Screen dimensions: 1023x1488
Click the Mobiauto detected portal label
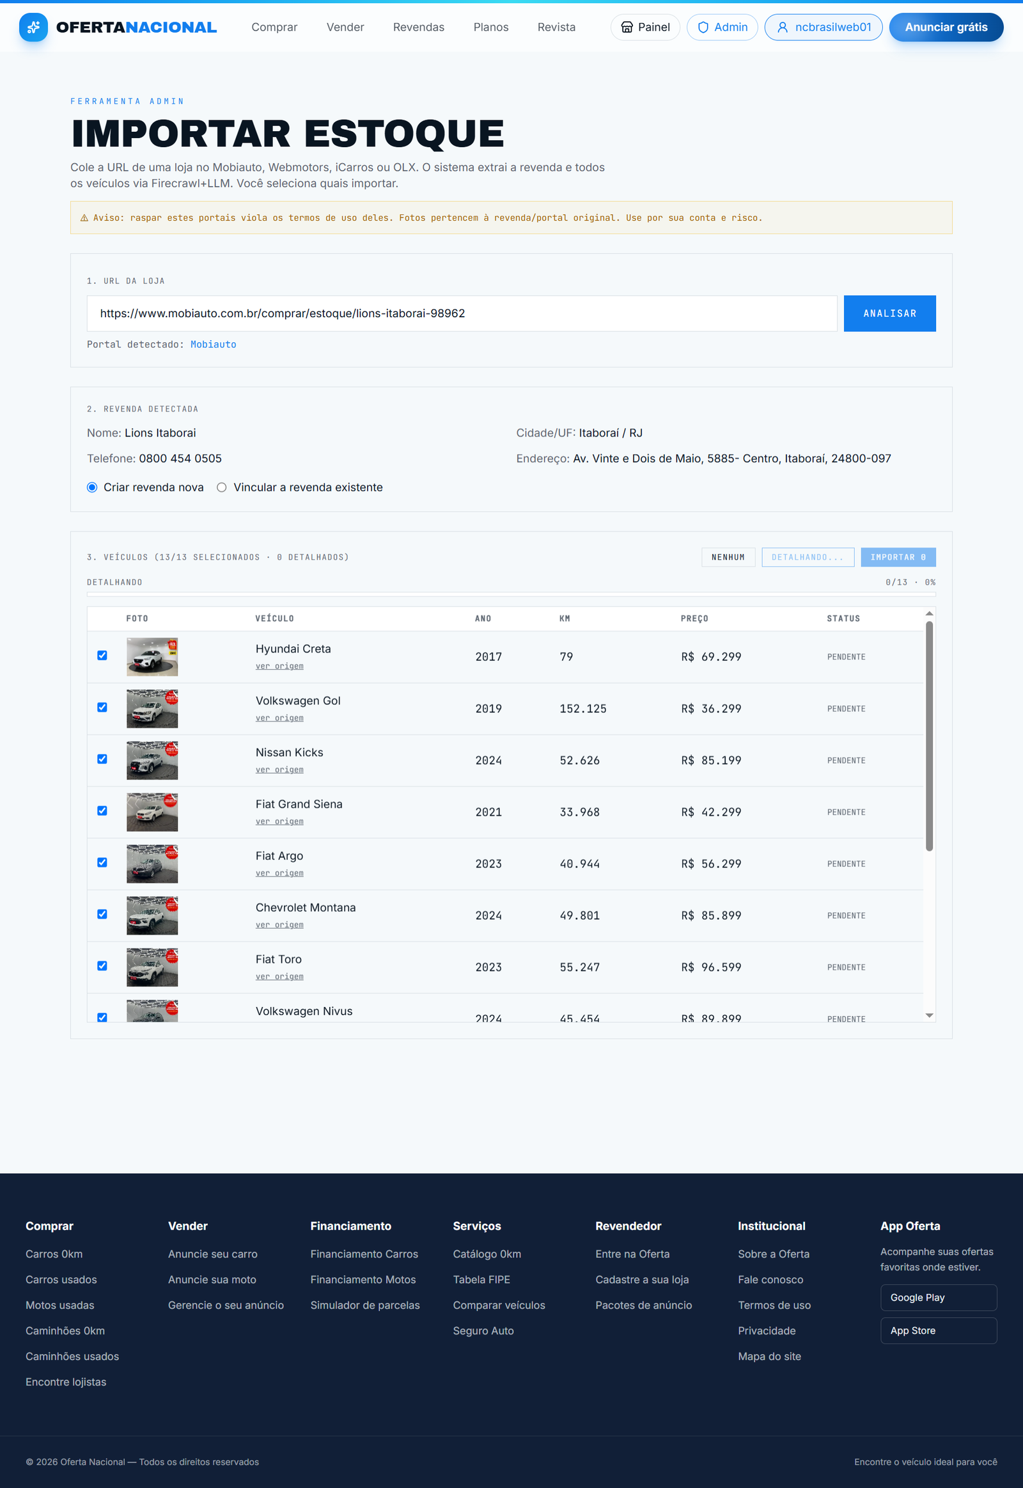coord(214,344)
